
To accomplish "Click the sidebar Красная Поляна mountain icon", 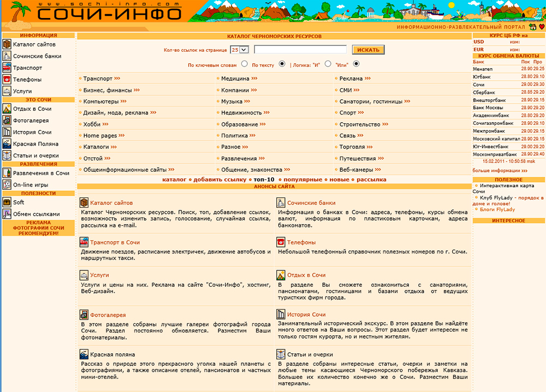I will [7, 143].
